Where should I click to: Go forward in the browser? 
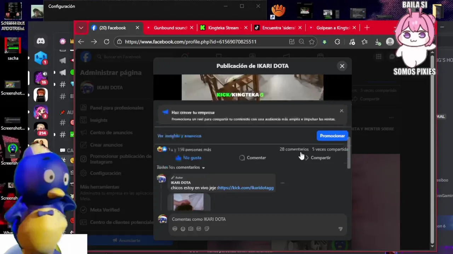(94, 42)
